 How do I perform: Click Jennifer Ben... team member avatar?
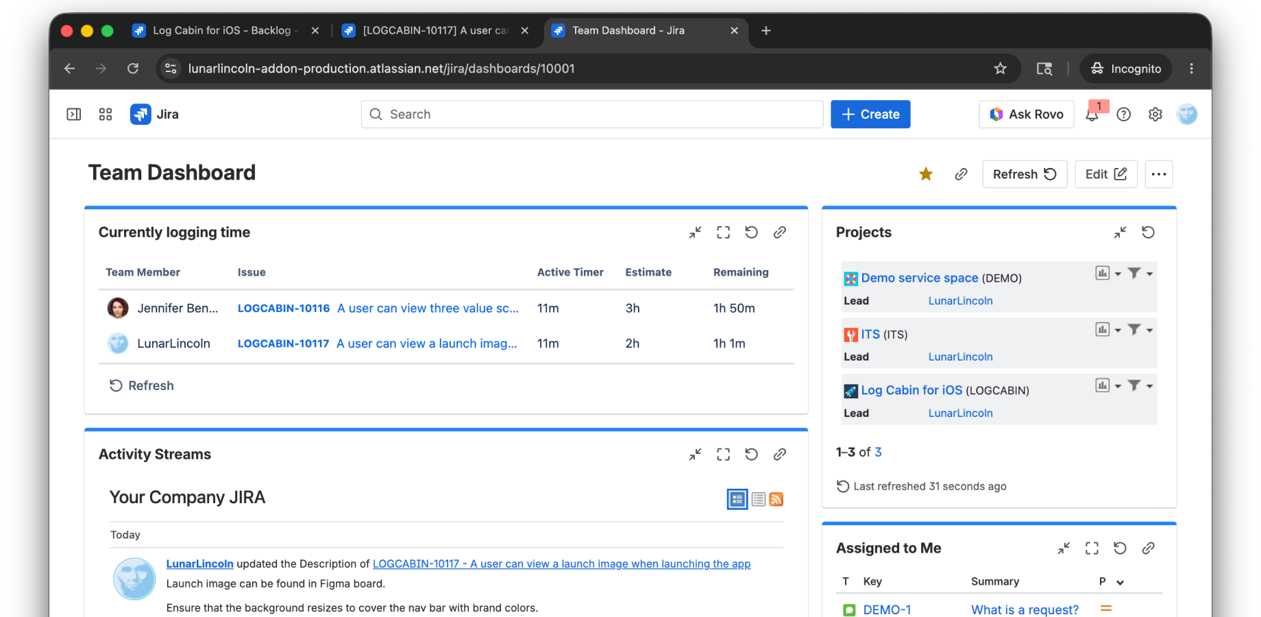click(118, 308)
